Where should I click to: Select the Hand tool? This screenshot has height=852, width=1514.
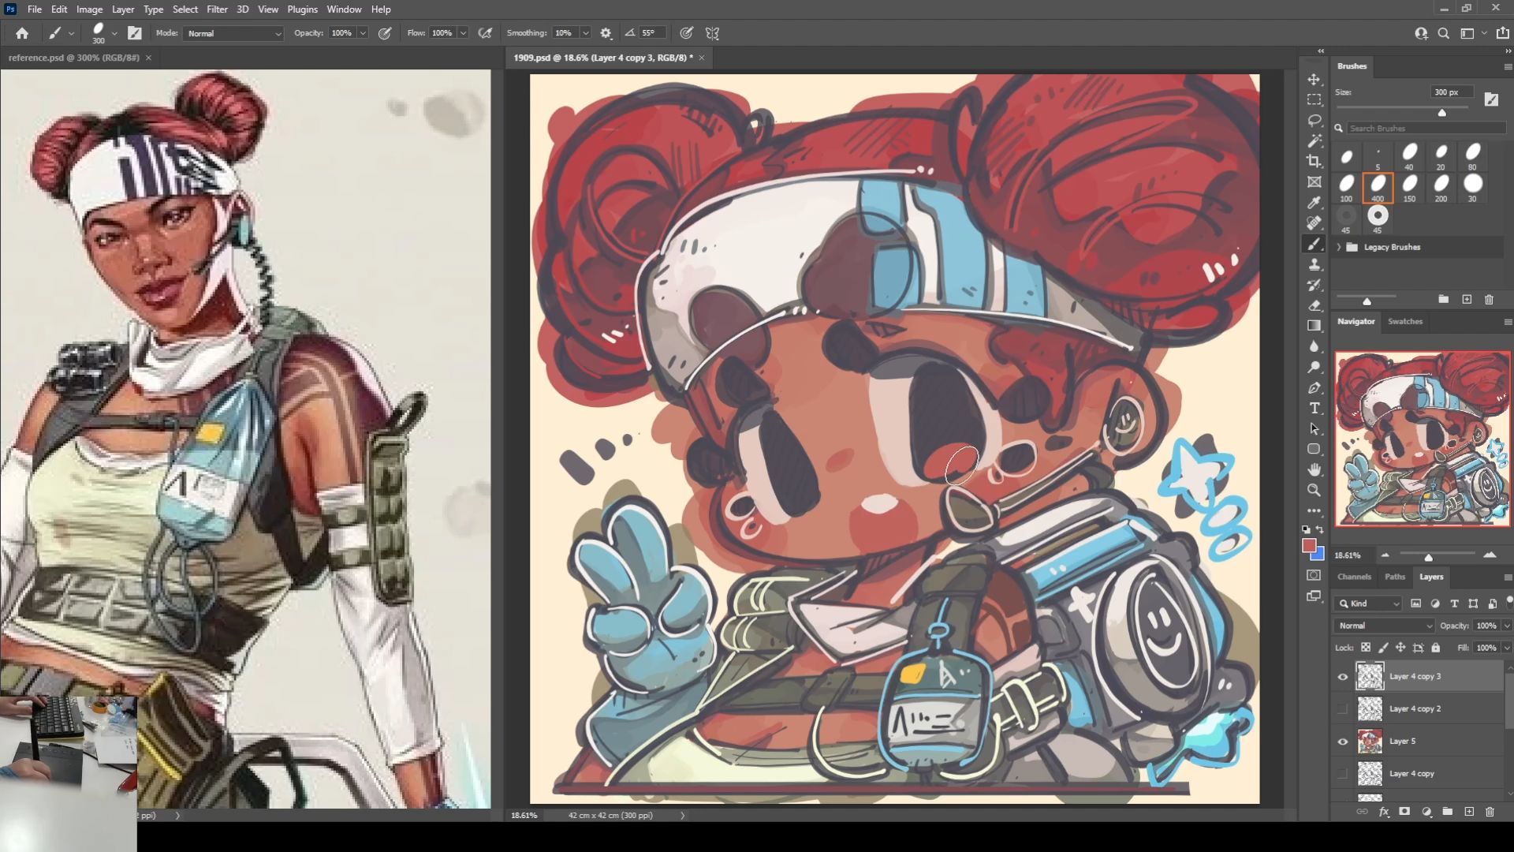coord(1314,470)
